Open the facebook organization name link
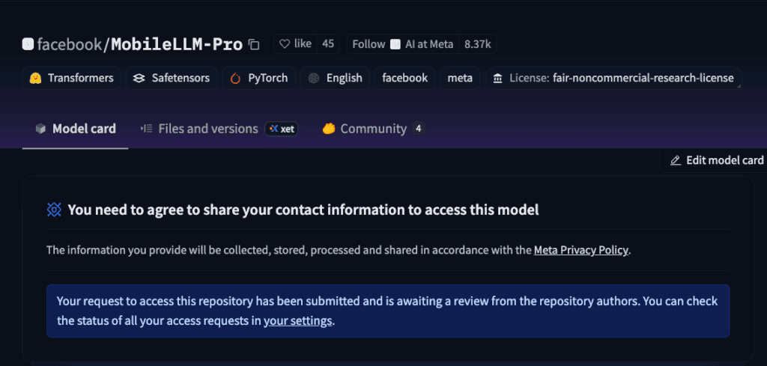The height and width of the screenshot is (366, 767). [x=69, y=45]
